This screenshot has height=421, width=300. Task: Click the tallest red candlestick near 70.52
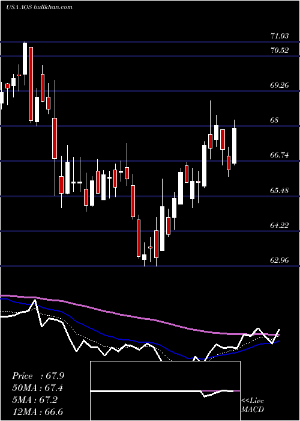click(x=31, y=84)
